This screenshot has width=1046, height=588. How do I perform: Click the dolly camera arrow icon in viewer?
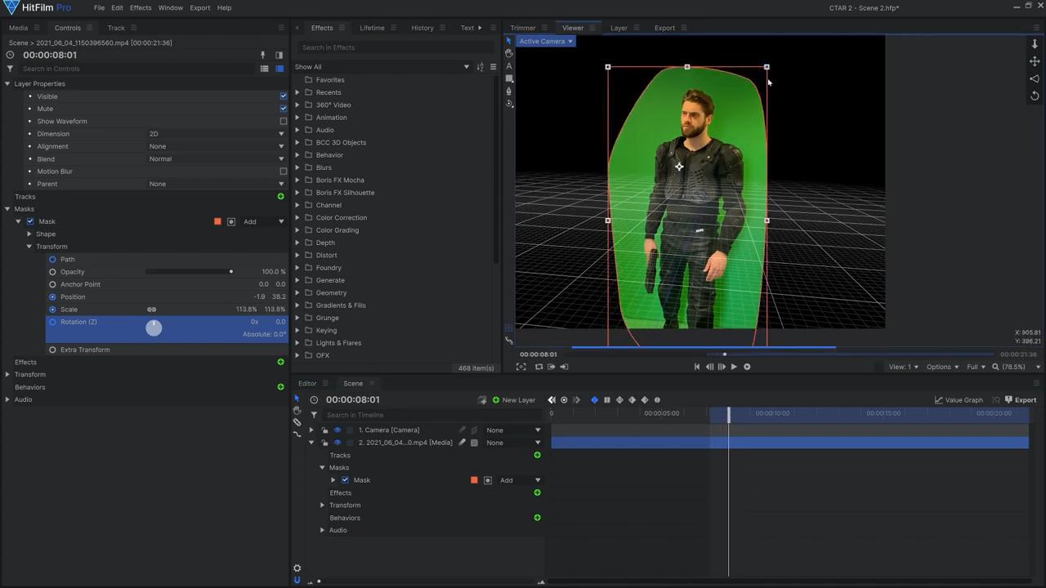[1035, 44]
